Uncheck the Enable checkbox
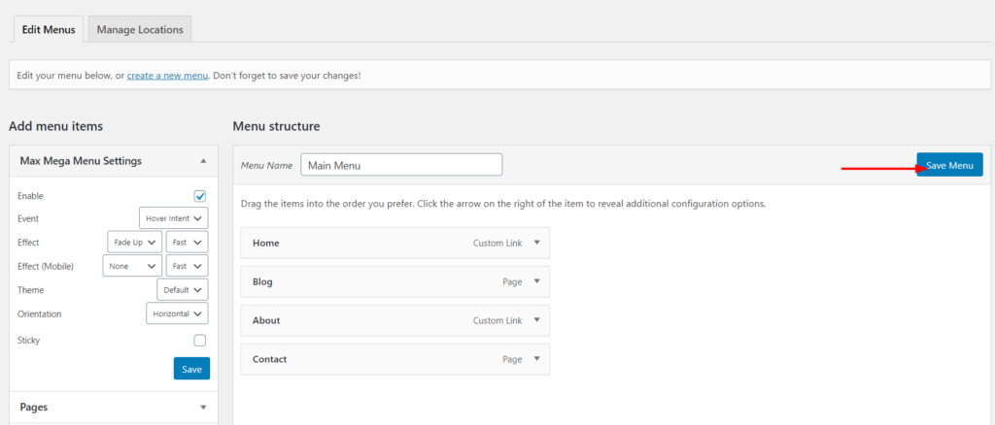Image resolution: width=995 pixels, height=425 pixels. [200, 196]
